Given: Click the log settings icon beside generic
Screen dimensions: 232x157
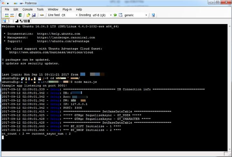Looking at the screenshot, I should [x=121, y=15].
